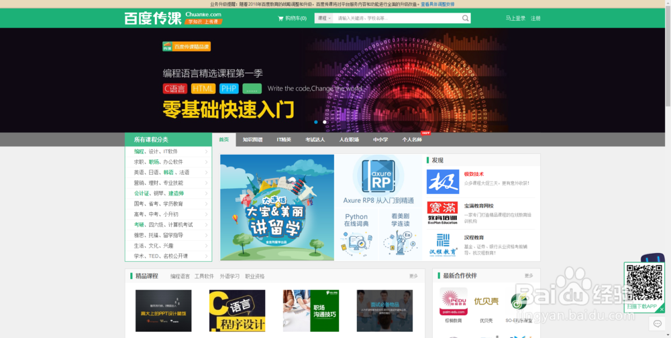Viewport: 671px width, 338px height.
Task: Open the 职场沟通技巧 course thumbnail
Action: click(x=311, y=311)
